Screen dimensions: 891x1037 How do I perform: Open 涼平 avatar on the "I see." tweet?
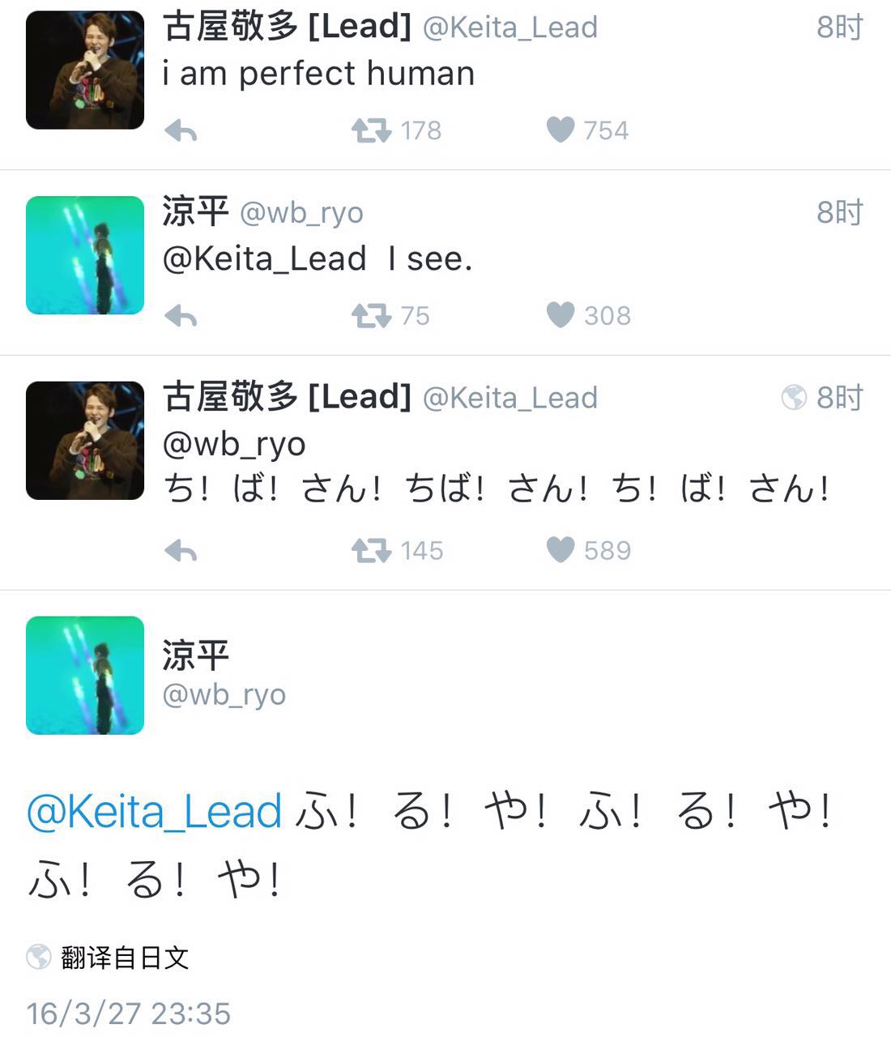pos(85,255)
